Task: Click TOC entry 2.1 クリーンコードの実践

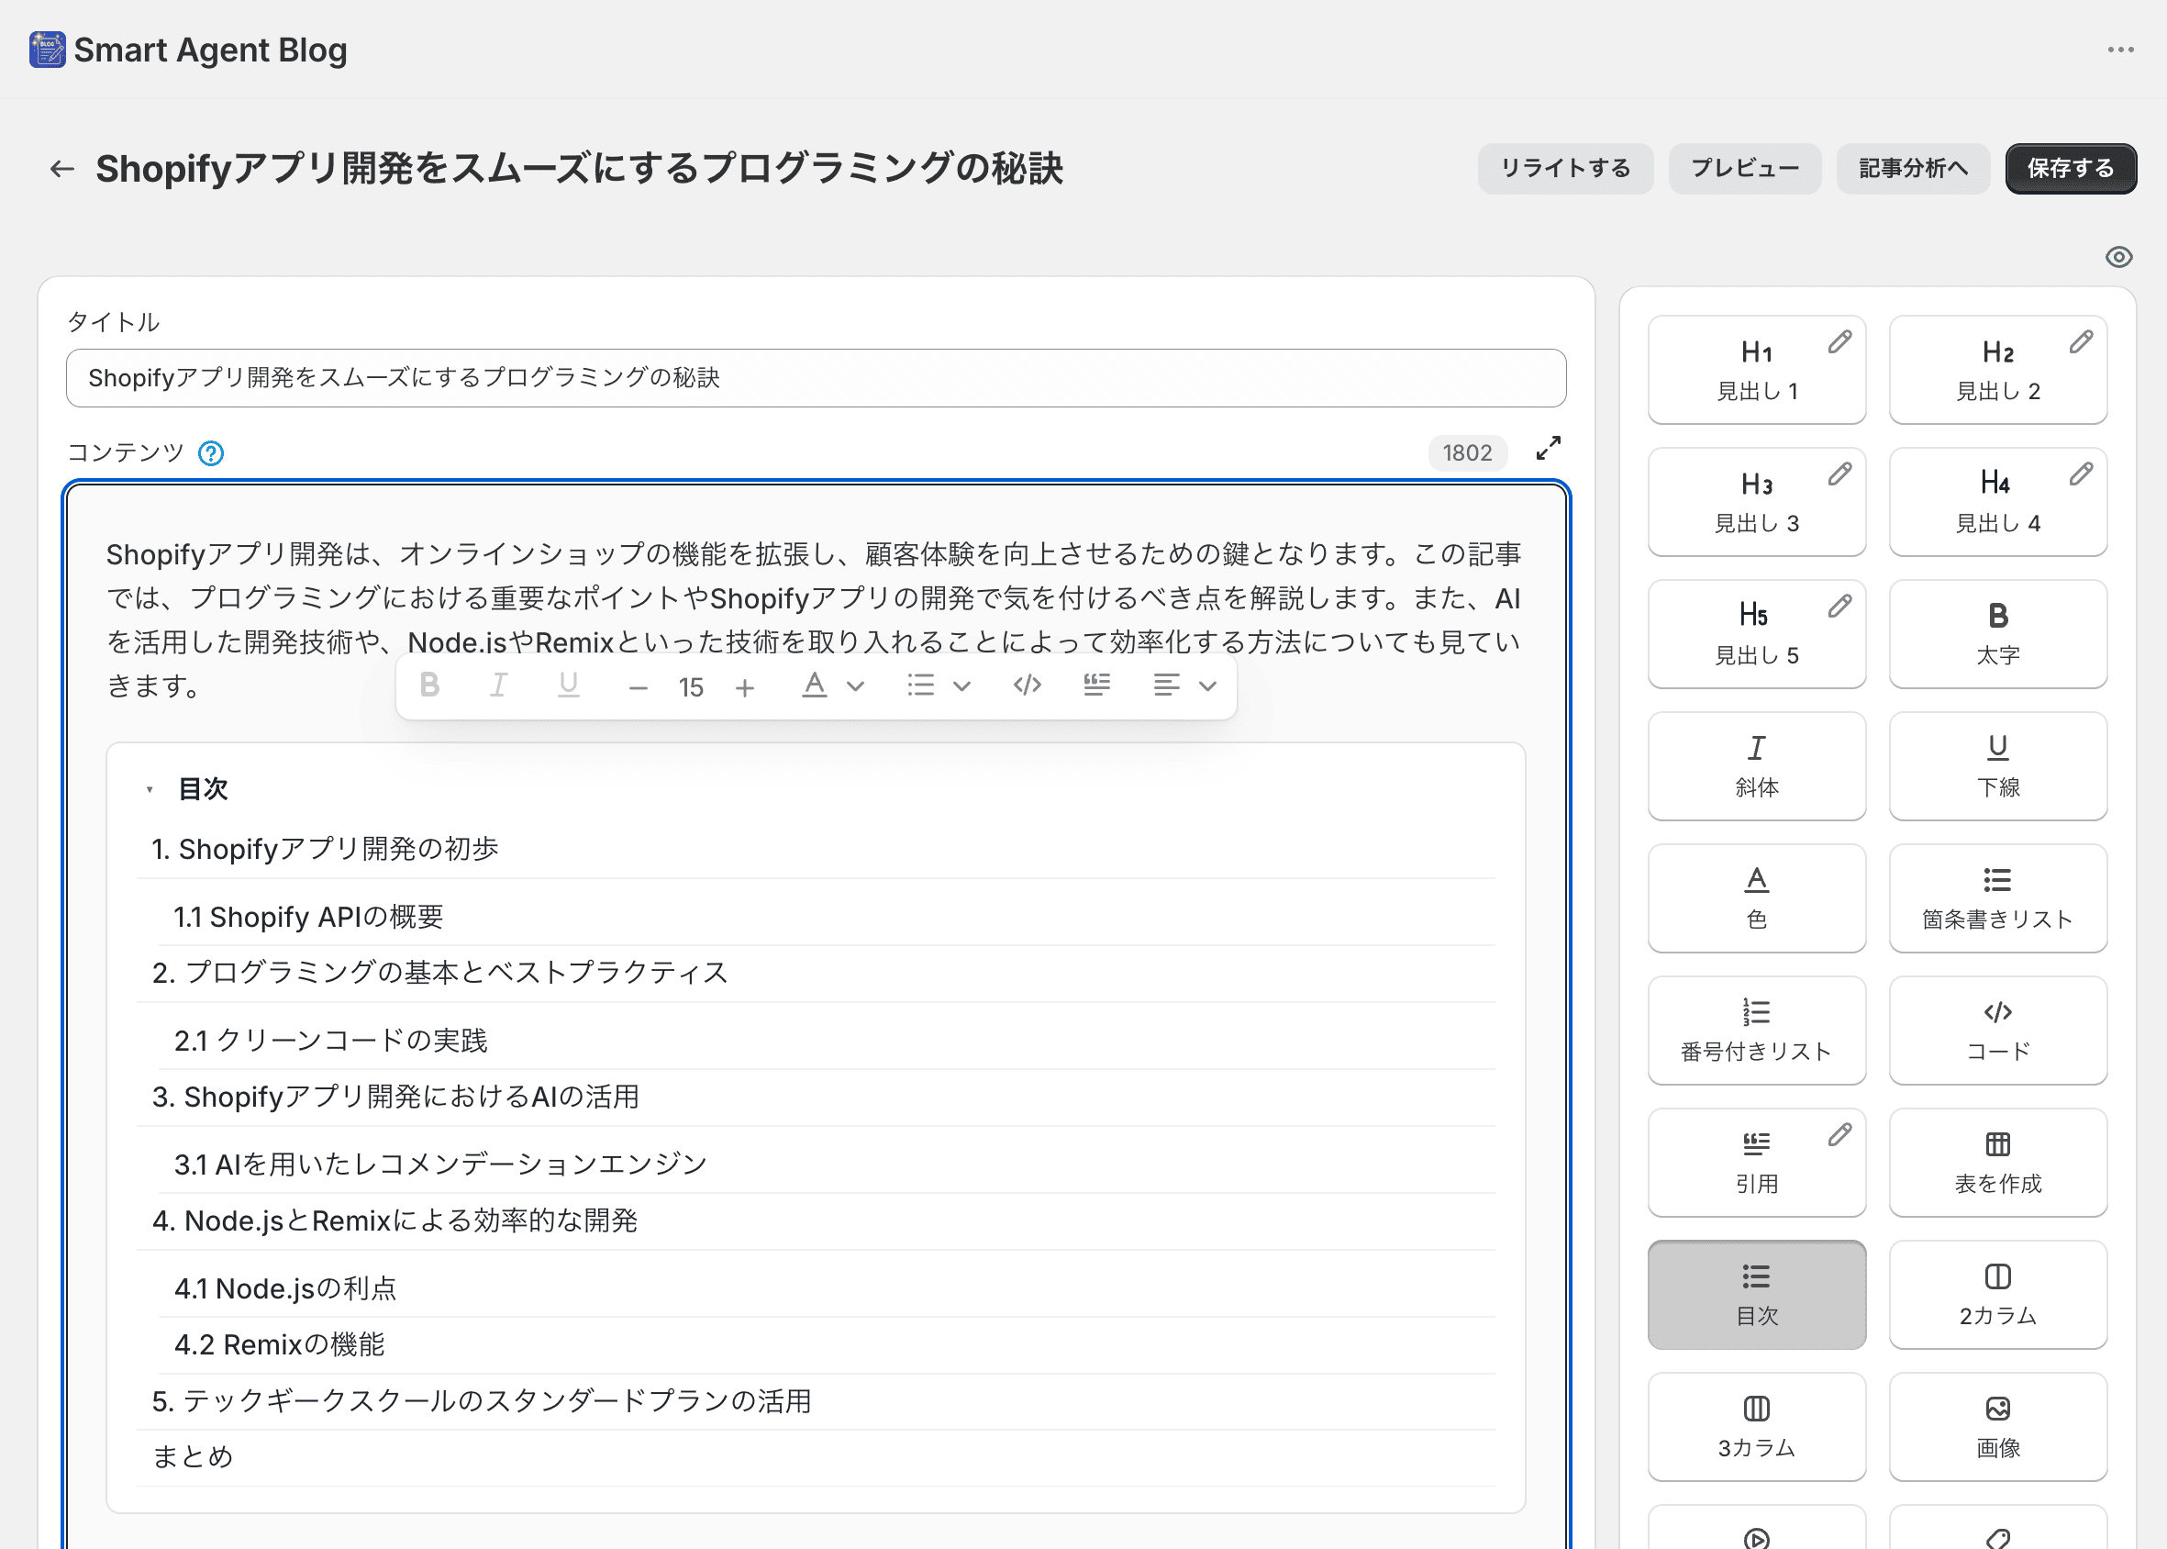Action: 331,1041
